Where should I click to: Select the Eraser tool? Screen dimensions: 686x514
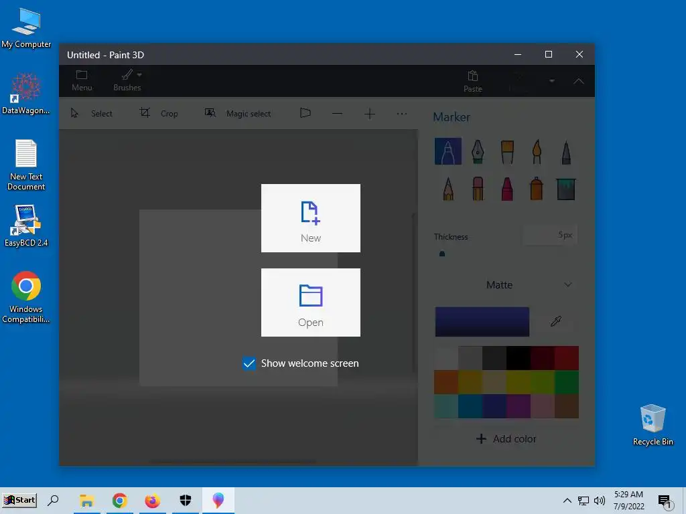tap(478, 189)
